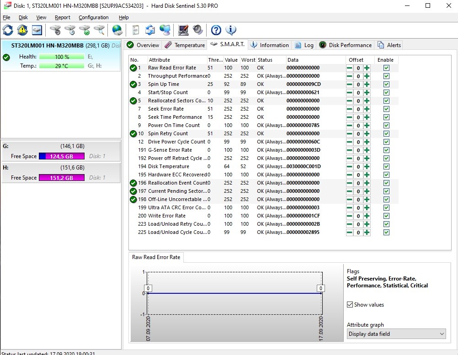Toggle Enable checkbox for Power On Time Count
The width and height of the screenshot is (458, 355).
tap(386, 126)
